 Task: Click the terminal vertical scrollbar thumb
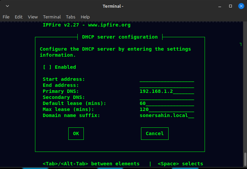[x=245, y=159]
